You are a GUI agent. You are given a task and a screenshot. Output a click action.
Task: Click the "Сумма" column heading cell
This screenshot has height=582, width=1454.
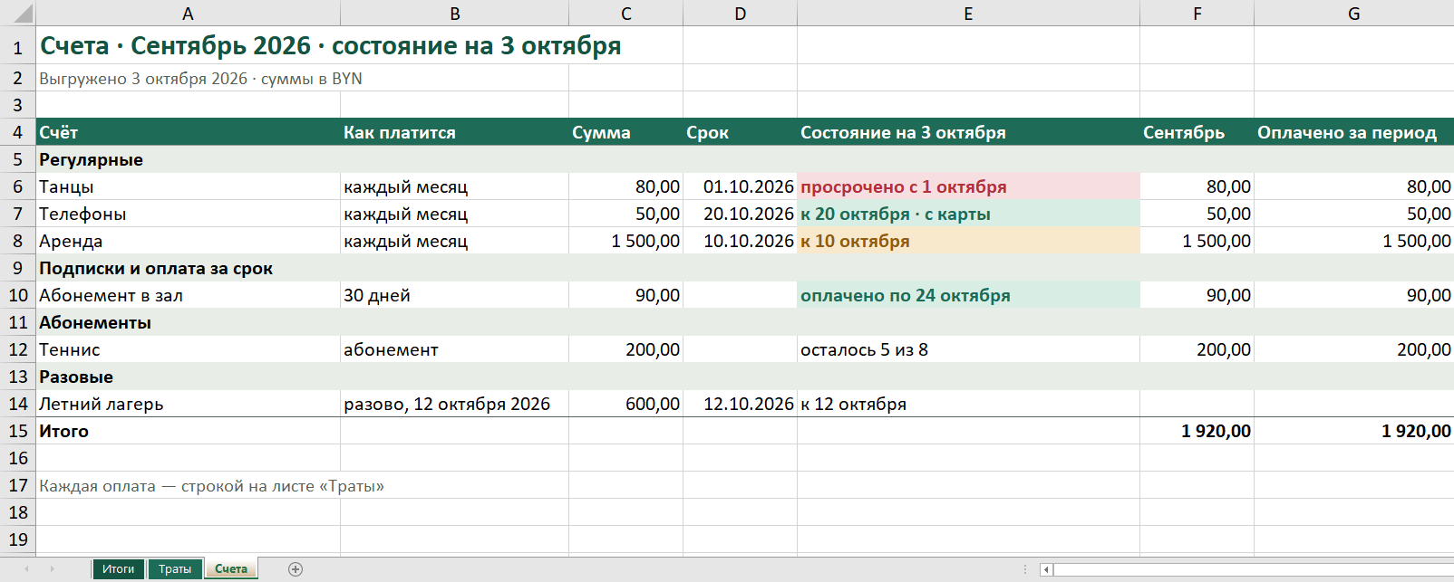click(x=626, y=132)
